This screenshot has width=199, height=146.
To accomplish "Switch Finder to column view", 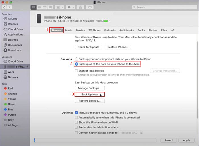I will pos(45,7).
